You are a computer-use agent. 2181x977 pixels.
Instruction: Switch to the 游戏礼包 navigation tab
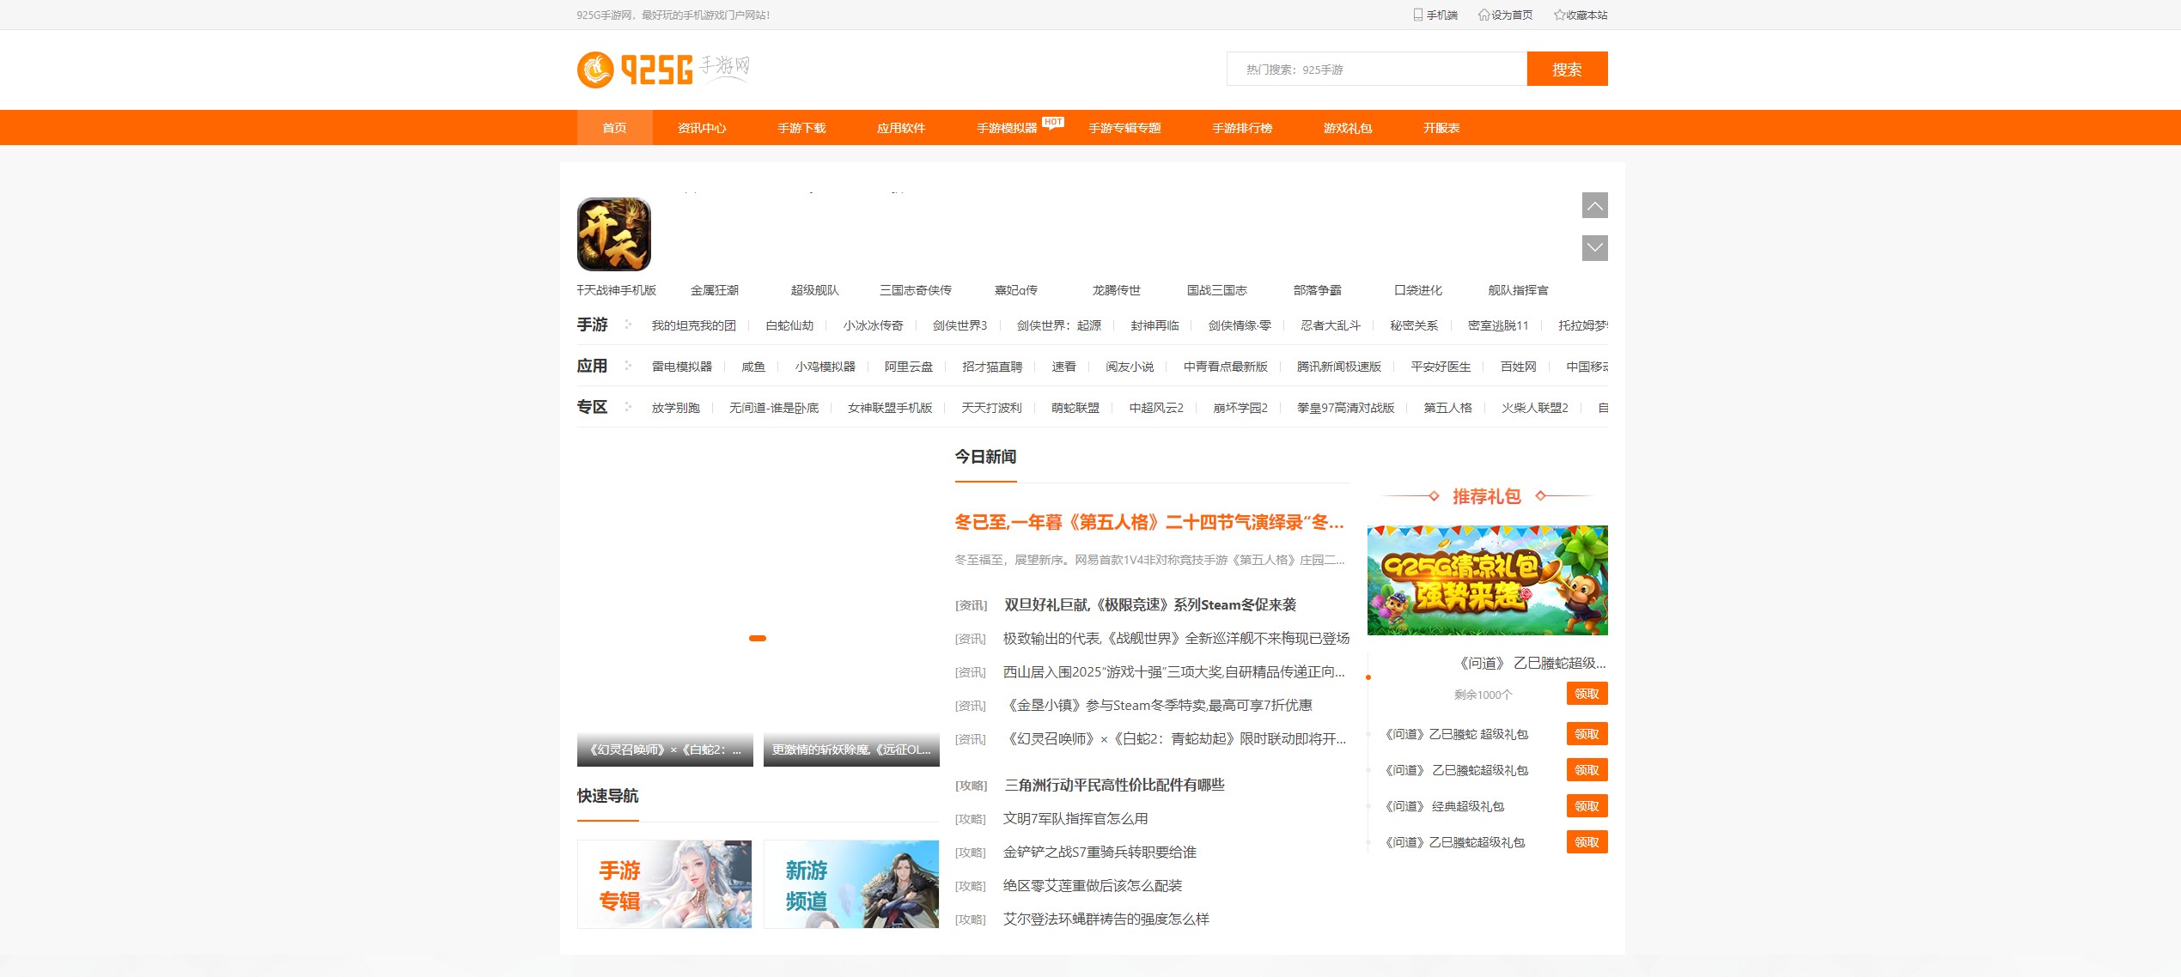pos(1347,127)
